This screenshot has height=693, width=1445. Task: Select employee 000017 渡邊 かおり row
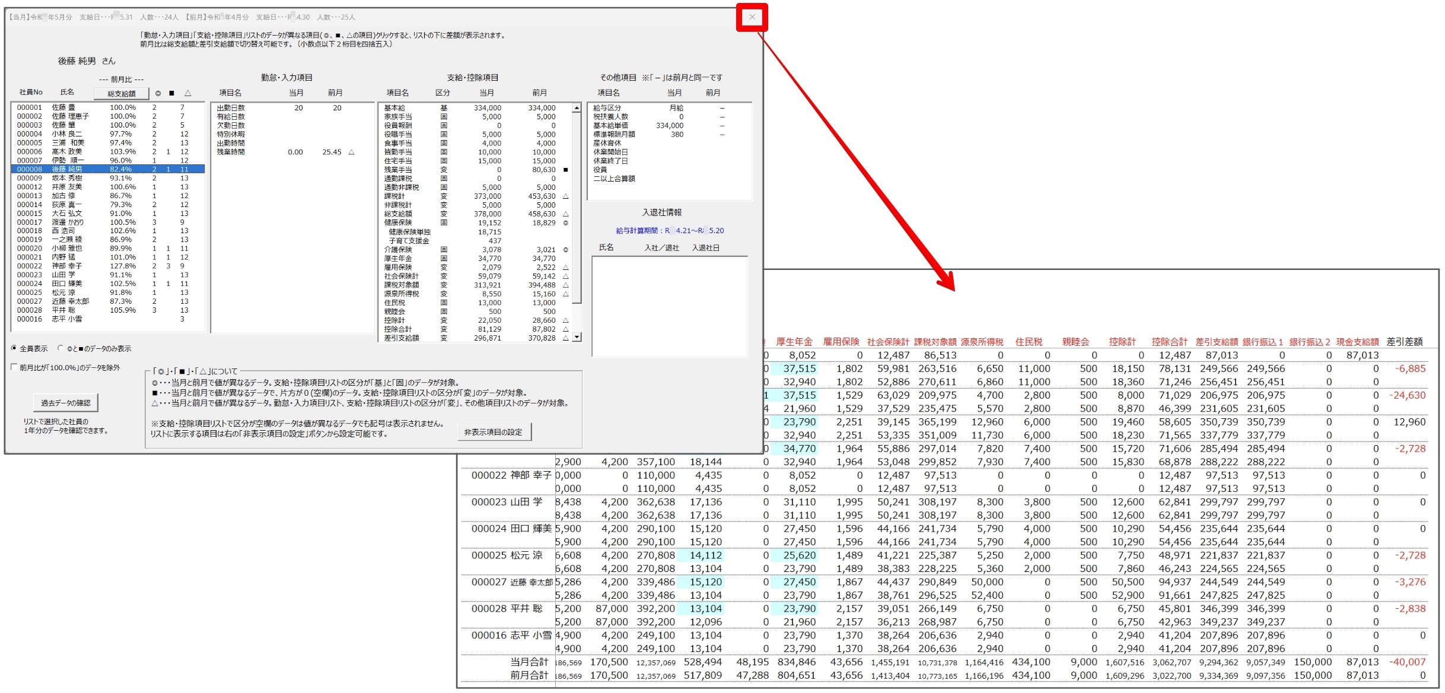(x=107, y=222)
